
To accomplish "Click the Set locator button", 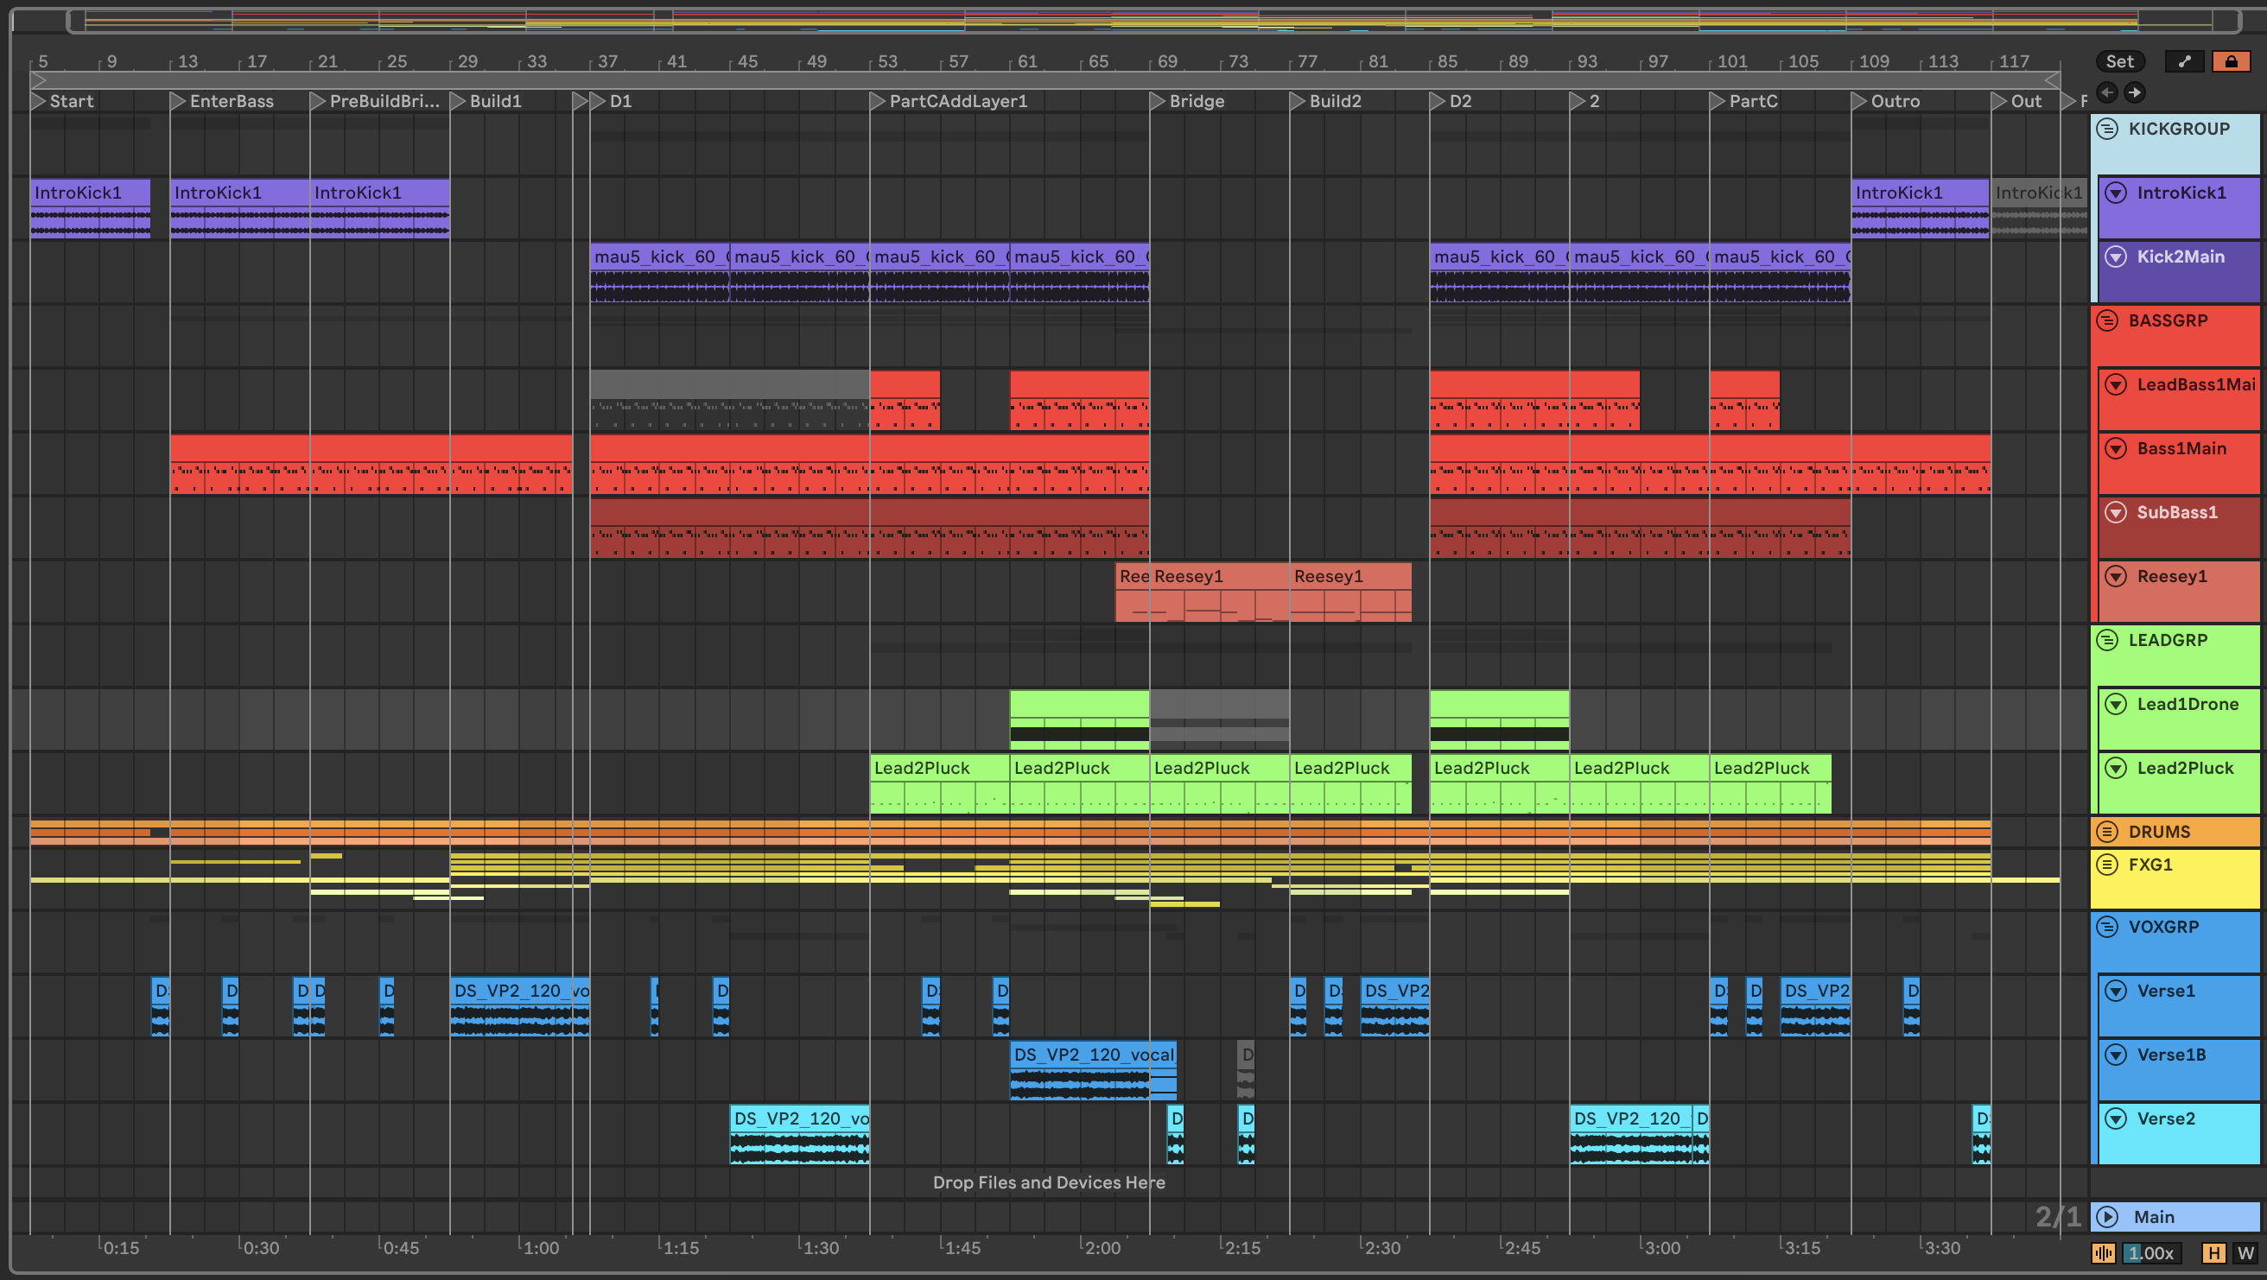I will click(2119, 61).
